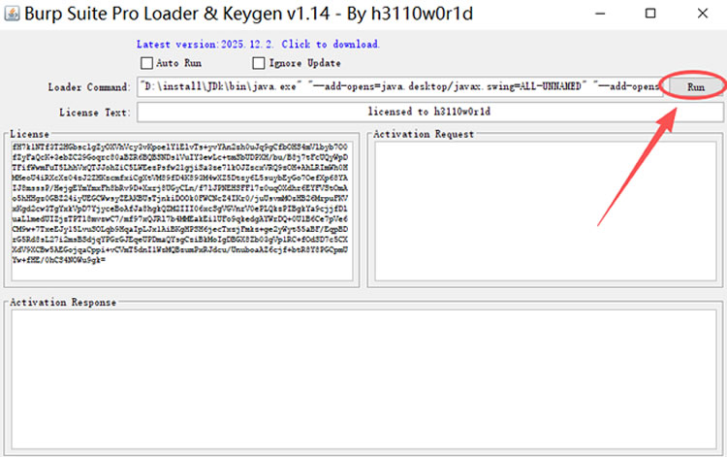Enable the Auto Run checkbox

tap(146, 63)
